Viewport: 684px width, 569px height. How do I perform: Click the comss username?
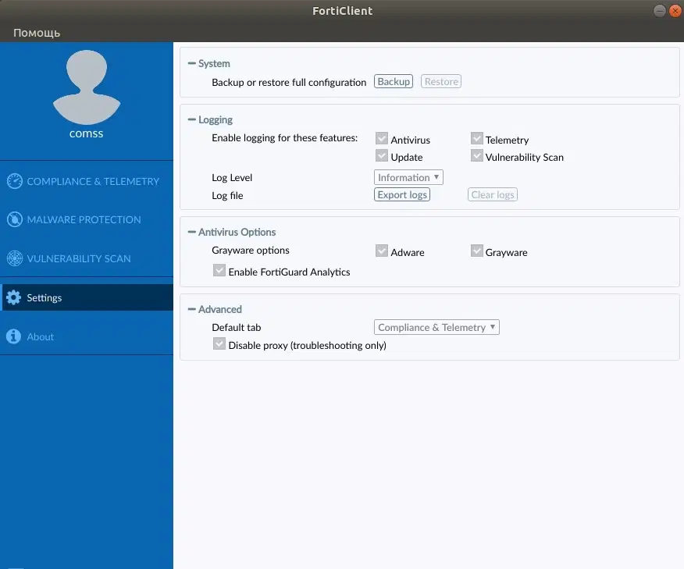(87, 133)
